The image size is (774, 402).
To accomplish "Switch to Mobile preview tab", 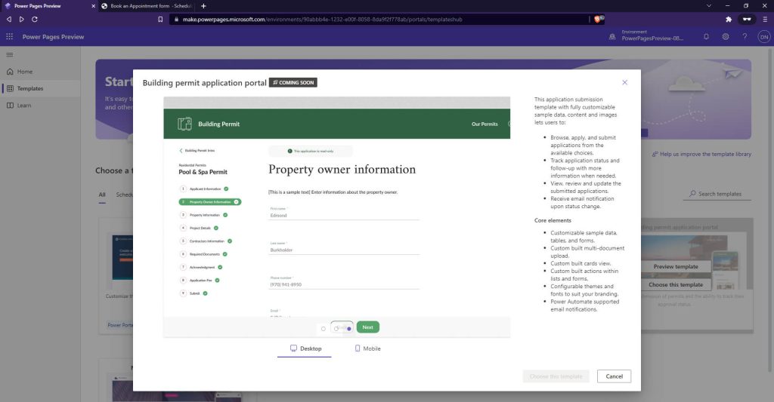I will tap(367, 348).
